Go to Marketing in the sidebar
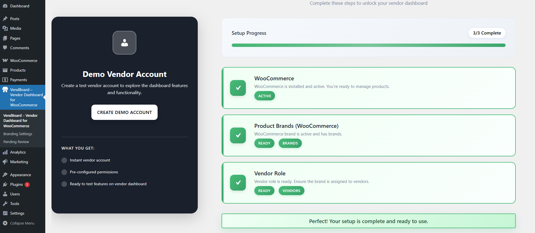 [x=23, y=162]
